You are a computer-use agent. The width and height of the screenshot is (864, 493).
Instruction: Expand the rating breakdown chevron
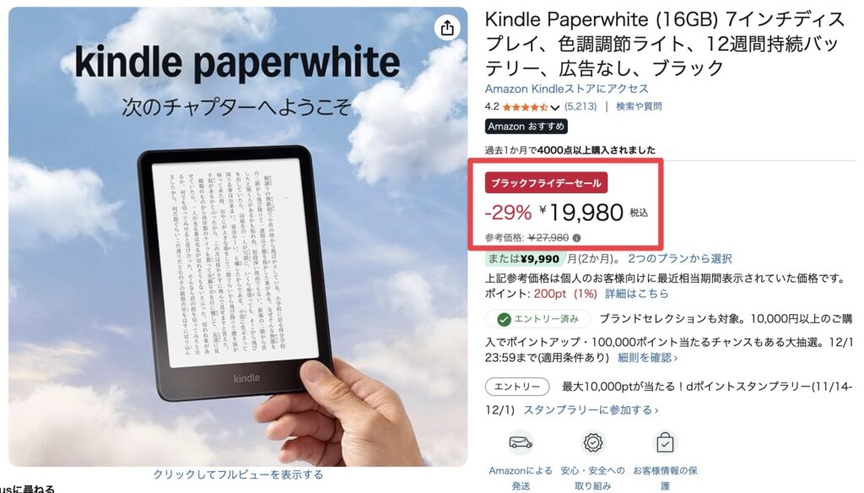[555, 107]
